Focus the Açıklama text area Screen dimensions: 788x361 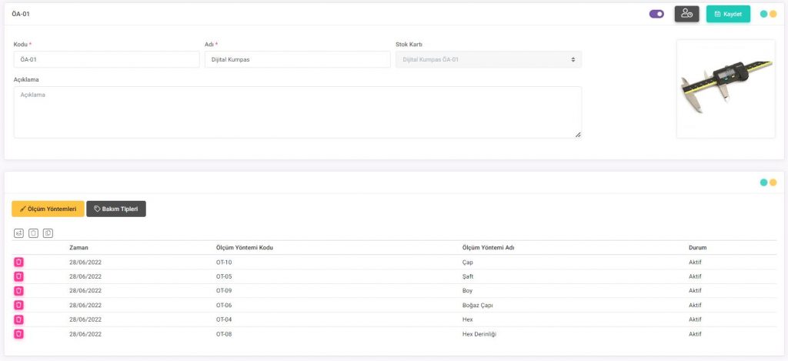tap(297, 112)
